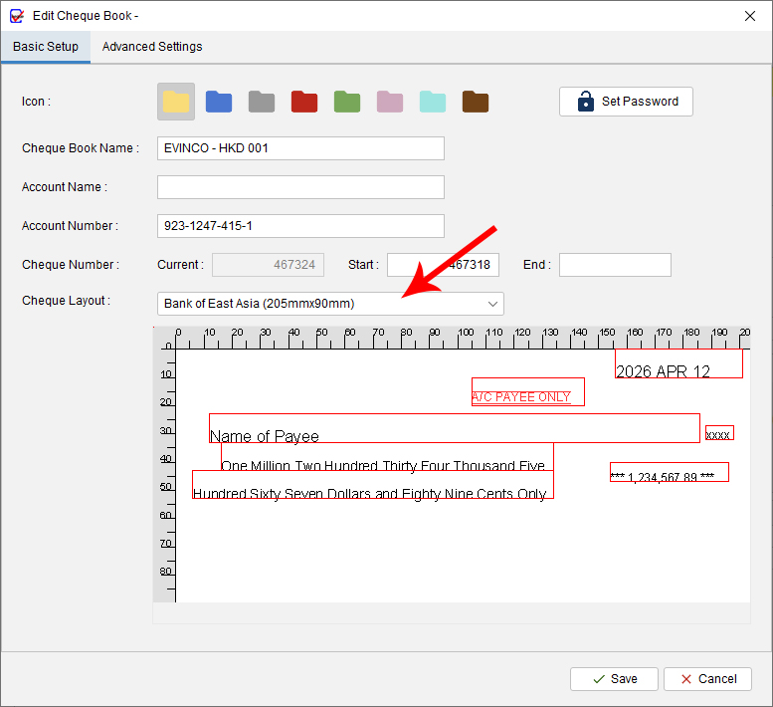
Task: Select the red folder icon
Action: click(304, 102)
